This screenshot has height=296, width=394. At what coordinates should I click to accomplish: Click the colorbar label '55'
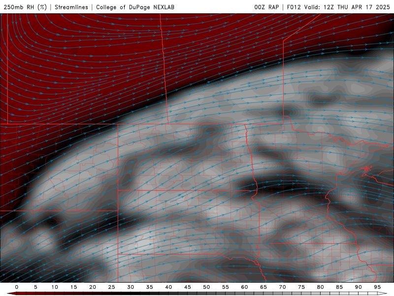[226, 287]
